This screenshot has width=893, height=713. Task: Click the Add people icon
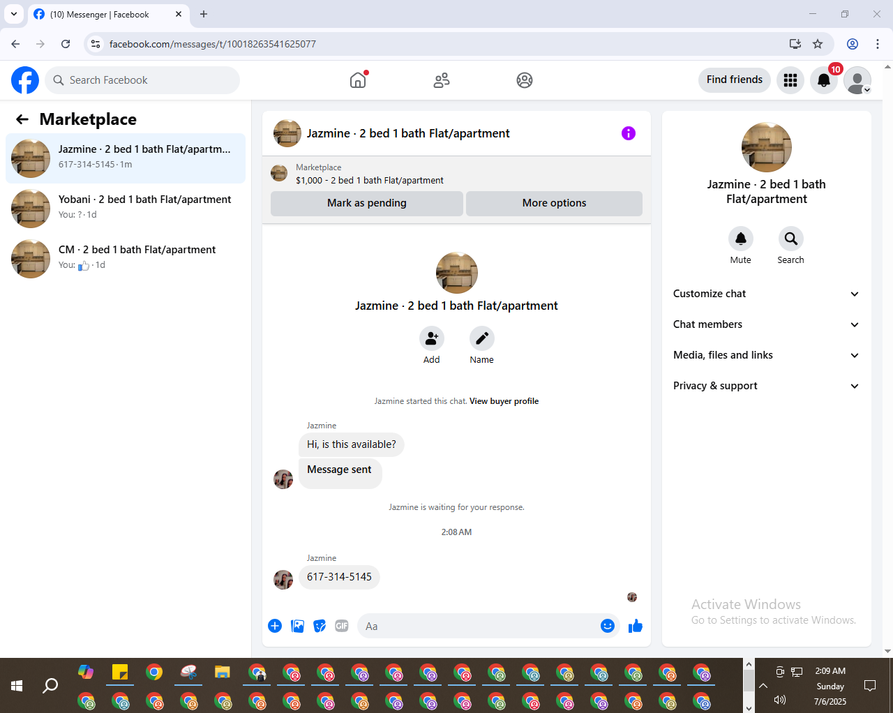[432, 338]
